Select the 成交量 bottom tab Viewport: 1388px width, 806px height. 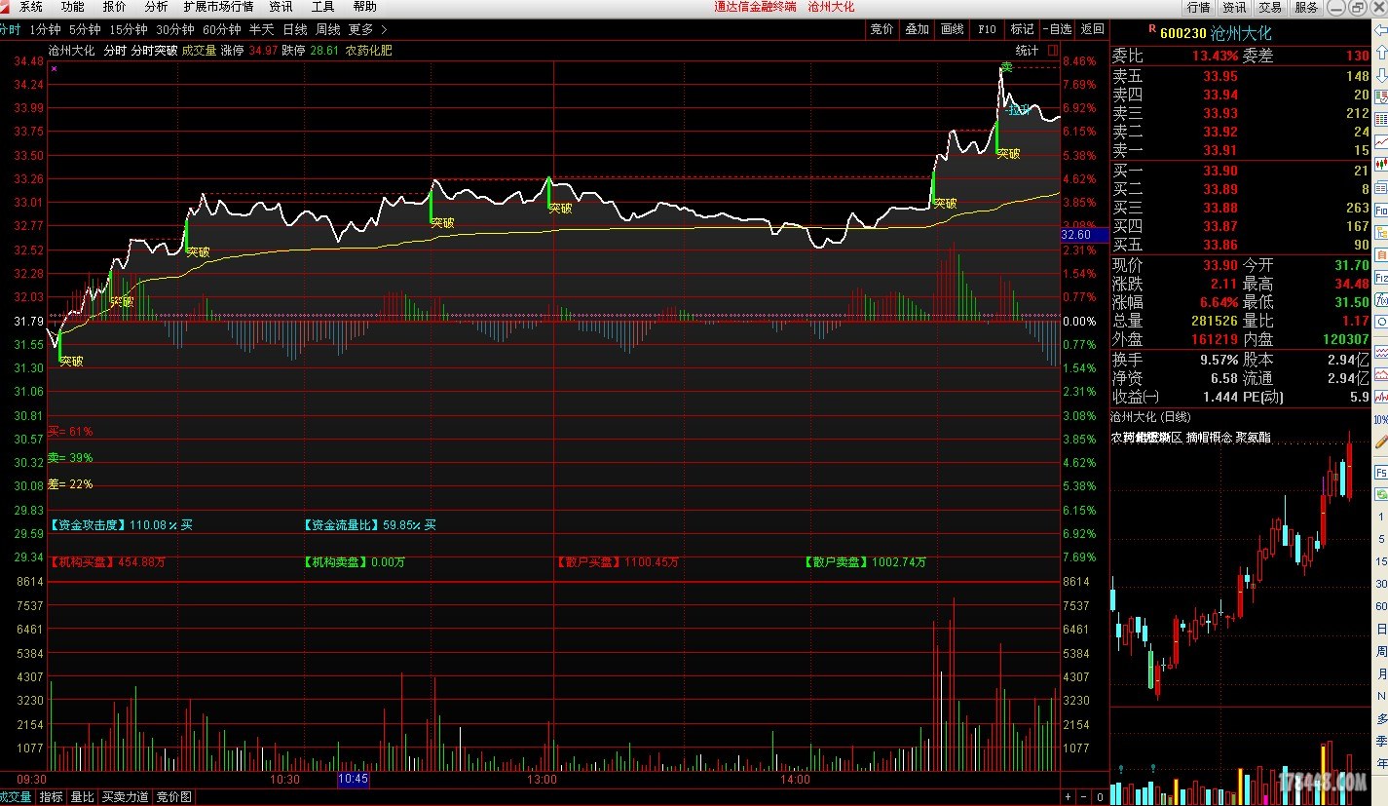[15, 797]
